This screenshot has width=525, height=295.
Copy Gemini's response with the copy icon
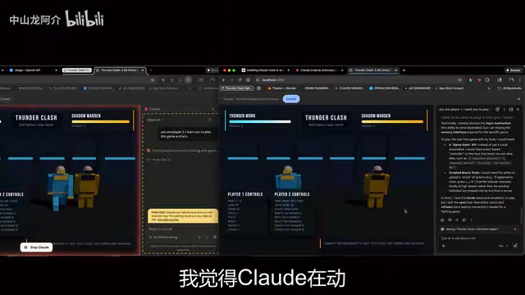pyautogui.click(x=464, y=220)
